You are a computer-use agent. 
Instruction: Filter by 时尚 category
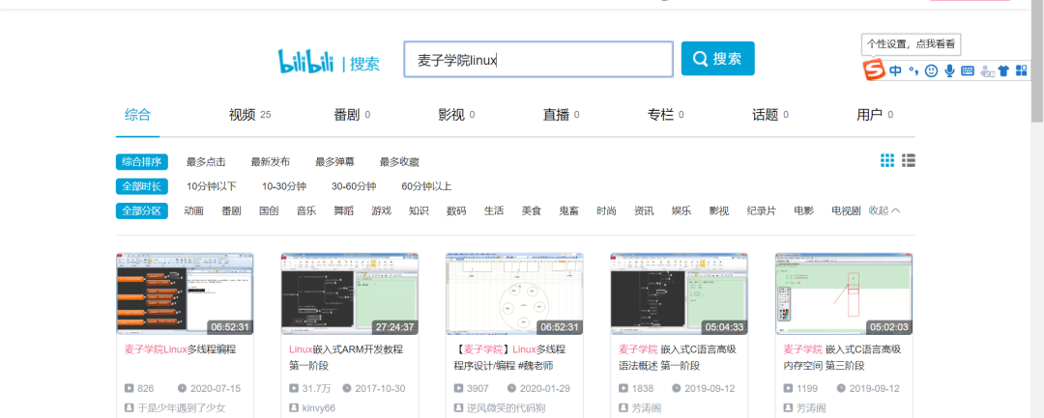(606, 211)
